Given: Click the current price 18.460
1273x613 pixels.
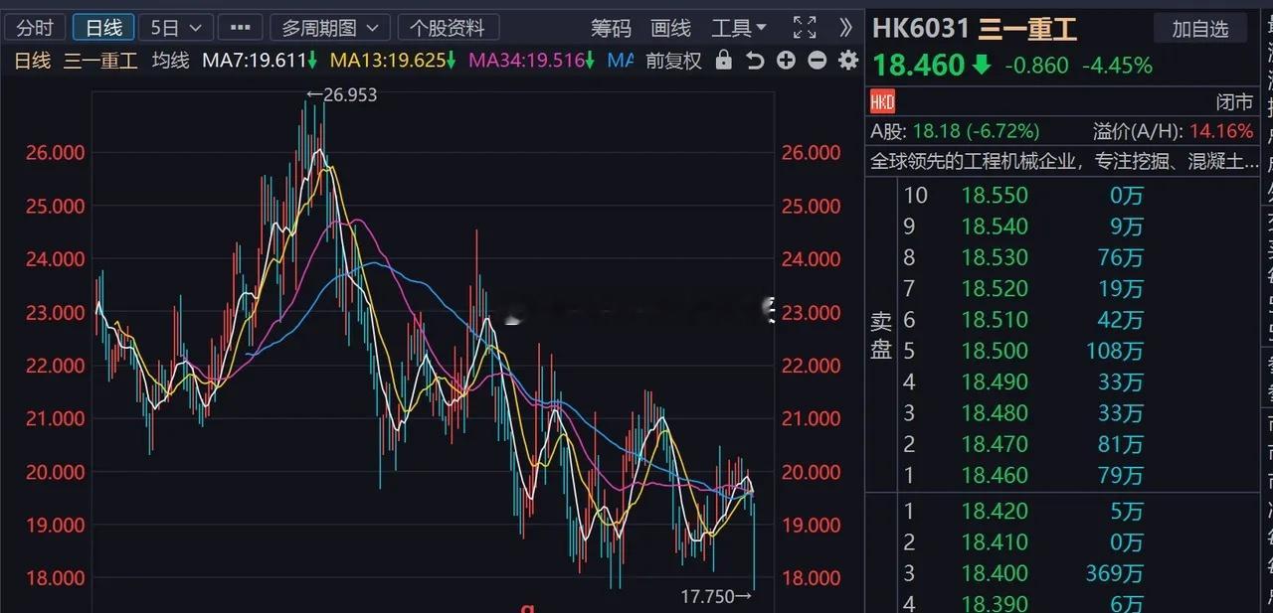Looking at the screenshot, I should (919, 66).
